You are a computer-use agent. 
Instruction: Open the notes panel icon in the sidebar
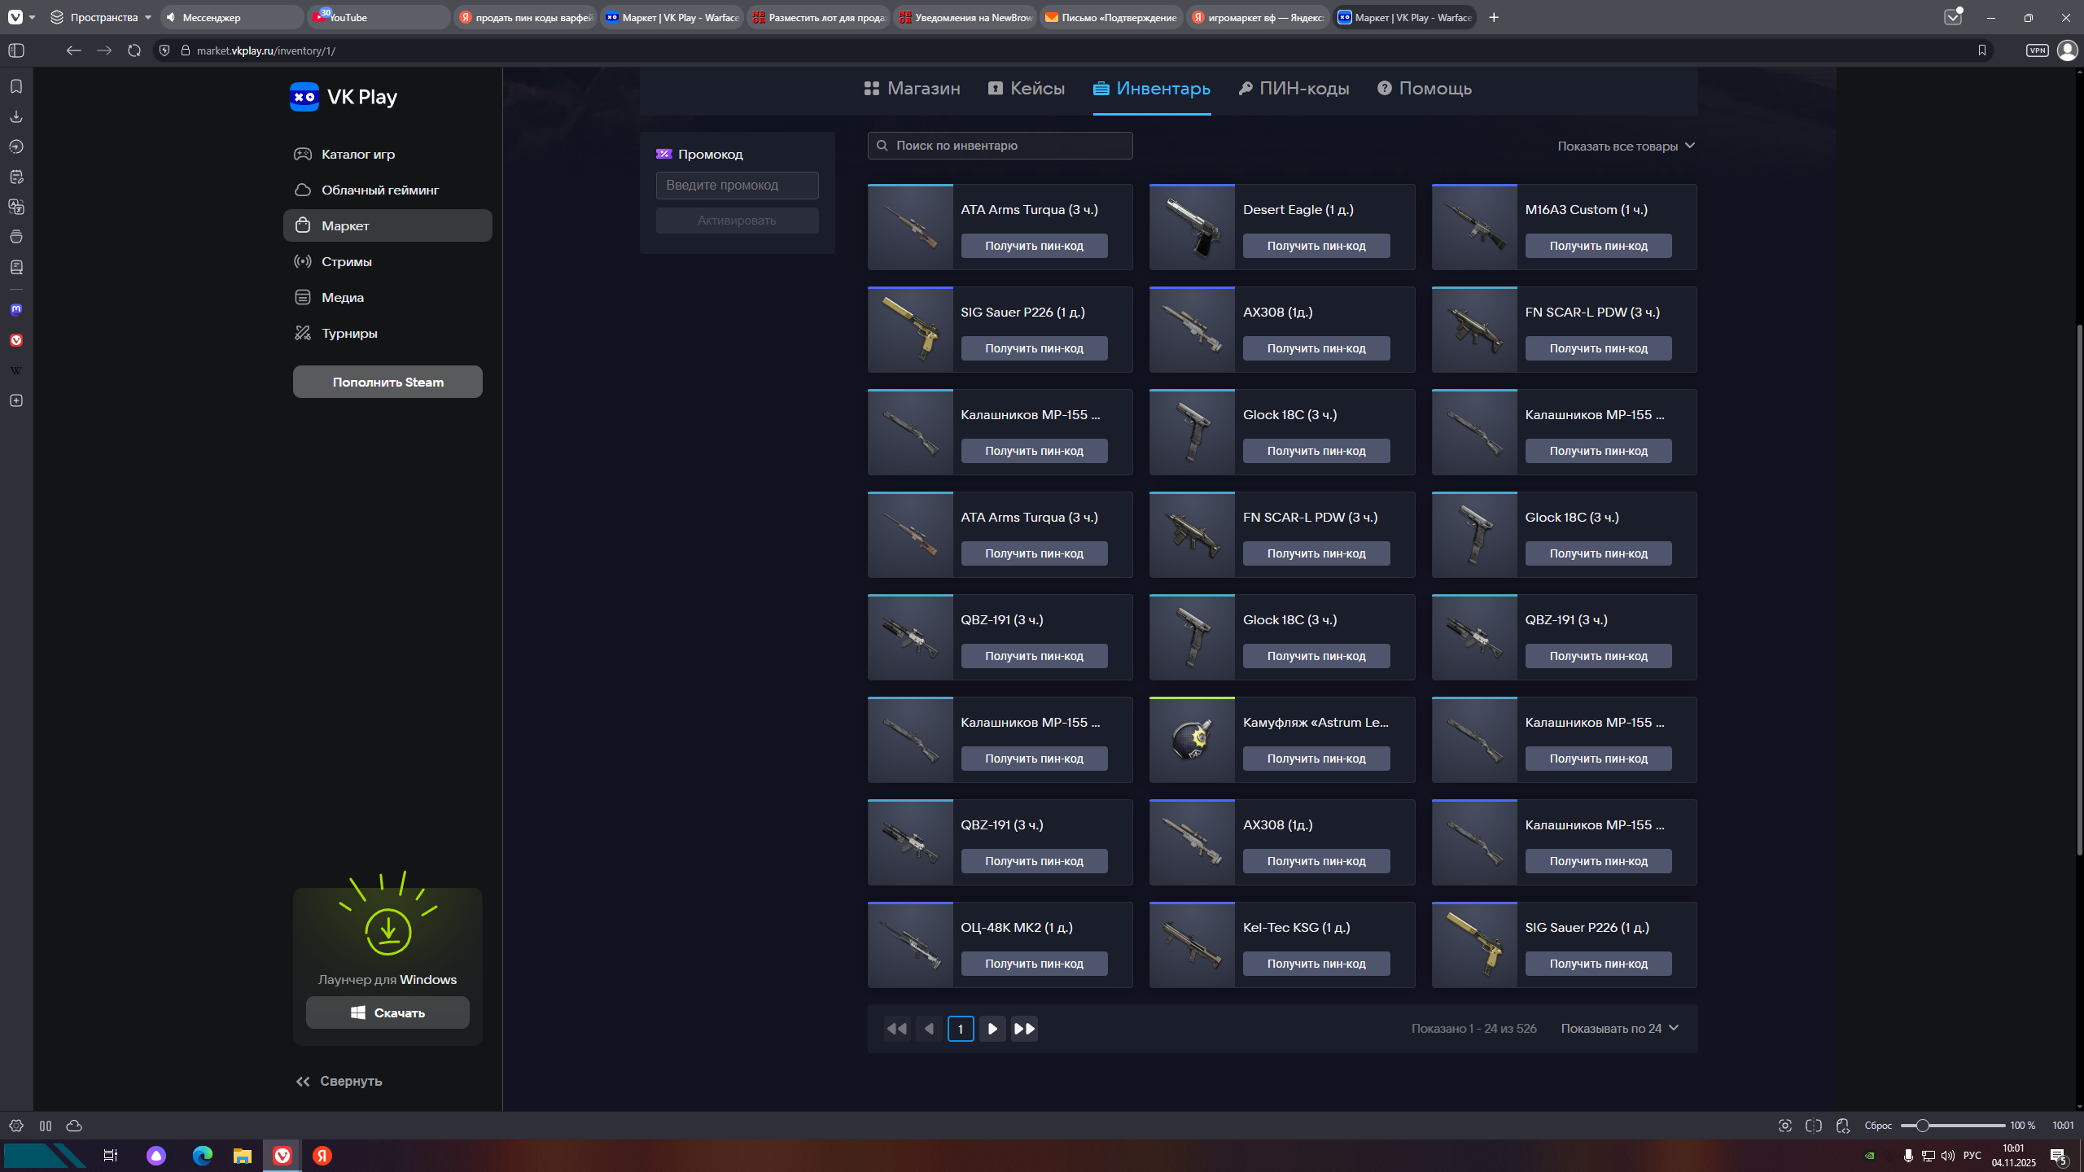click(x=16, y=177)
